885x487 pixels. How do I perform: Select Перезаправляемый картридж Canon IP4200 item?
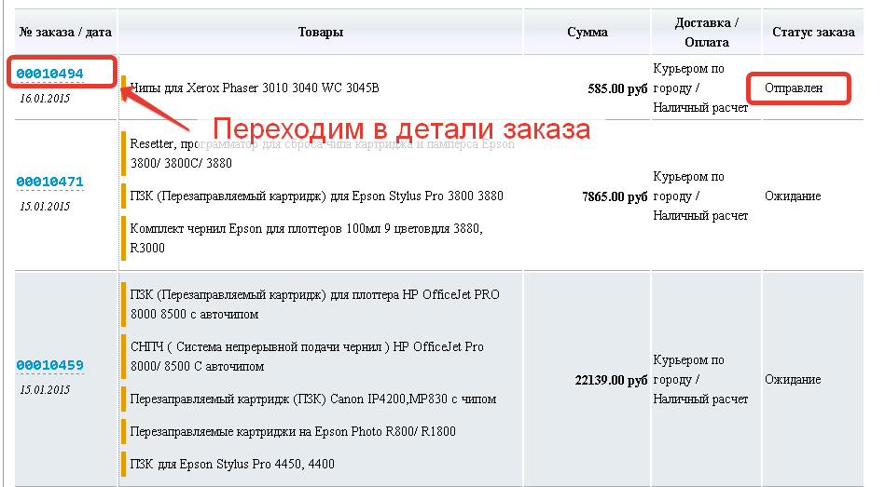click(312, 399)
